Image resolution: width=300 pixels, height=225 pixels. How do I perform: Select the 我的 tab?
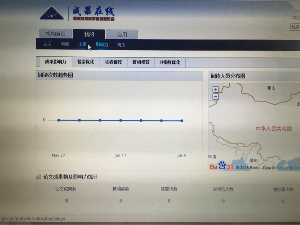tap(89, 34)
